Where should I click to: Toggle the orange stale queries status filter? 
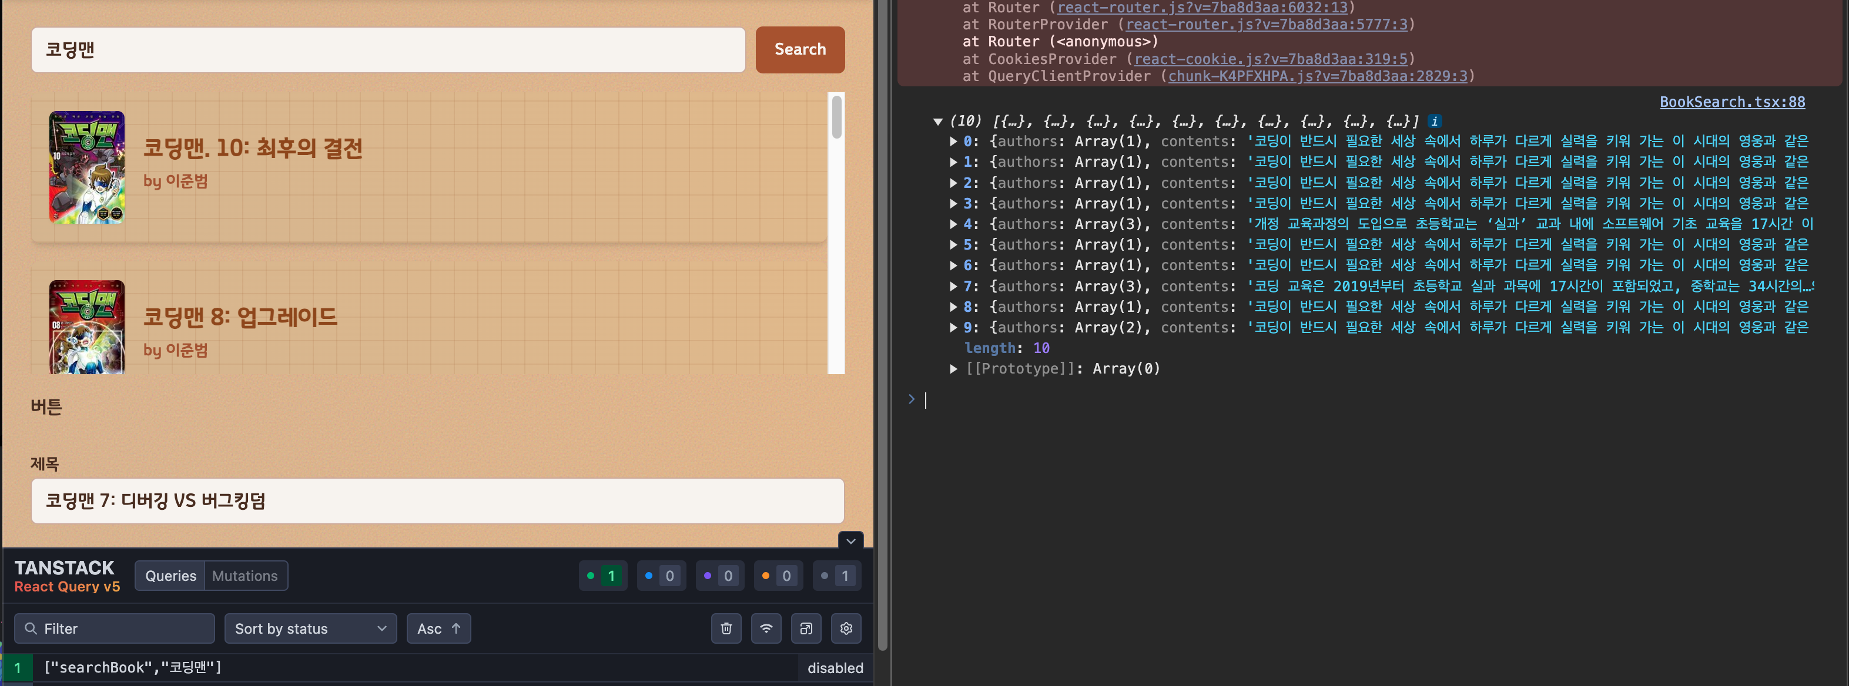pos(778,576)
